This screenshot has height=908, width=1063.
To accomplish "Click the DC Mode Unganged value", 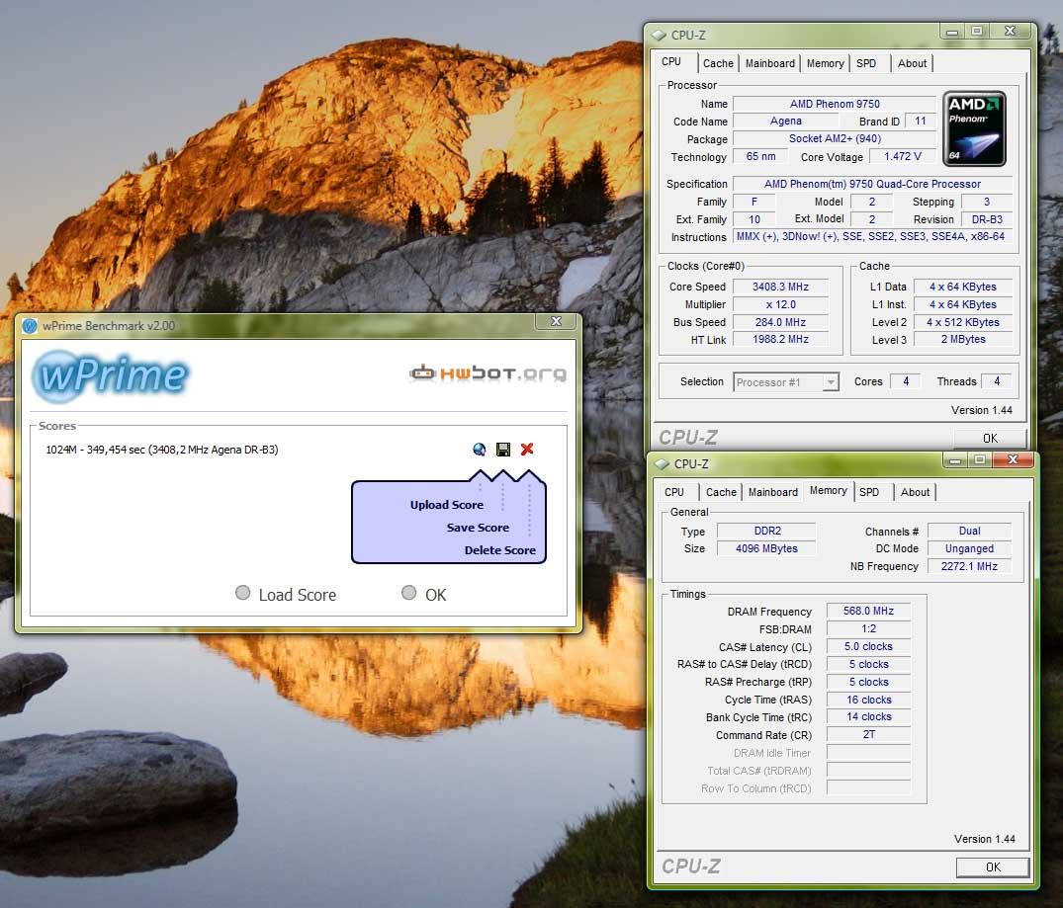I will [969, 549].
